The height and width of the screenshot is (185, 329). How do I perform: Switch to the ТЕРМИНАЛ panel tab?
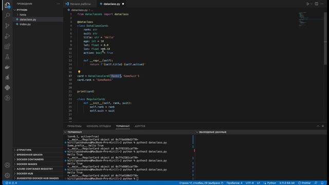[x=123, y=126]
